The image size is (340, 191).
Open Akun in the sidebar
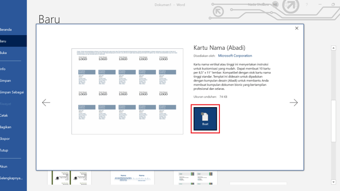[13, 167]
